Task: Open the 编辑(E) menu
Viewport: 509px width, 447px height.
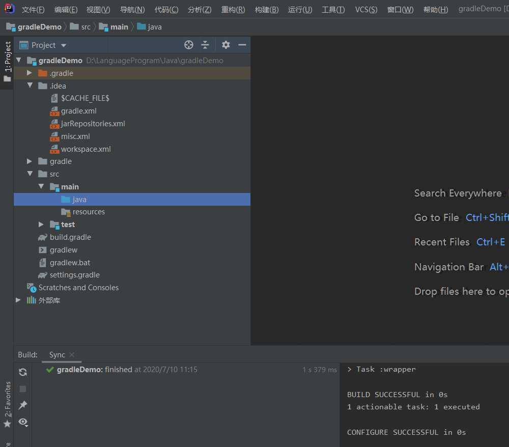Action: 66,9
